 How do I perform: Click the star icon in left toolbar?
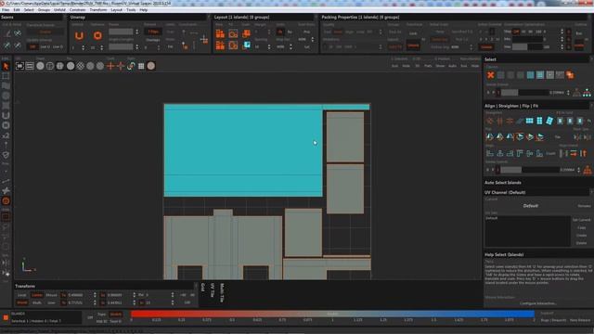pyautogui.click(x=6, y=190)
